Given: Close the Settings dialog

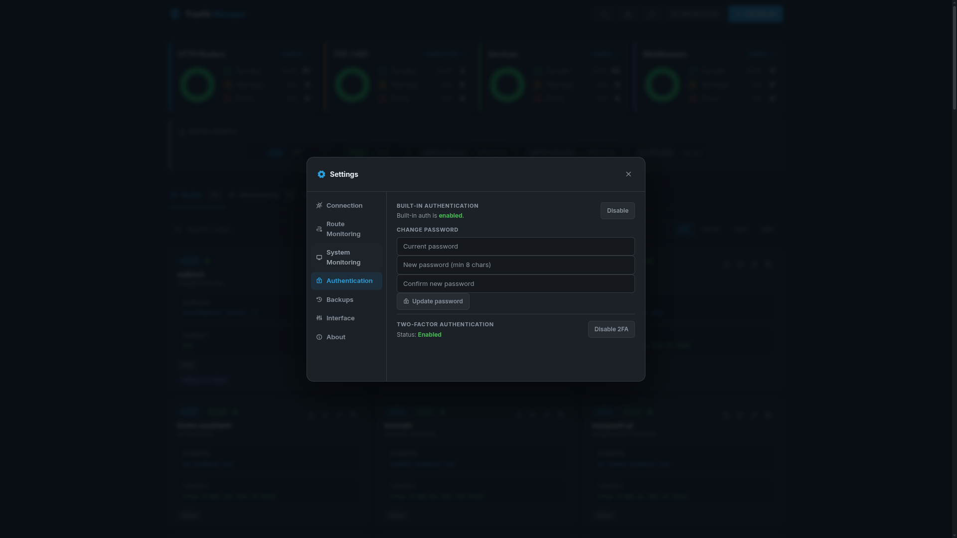Looking at the screenshot, I should point(628,174).
